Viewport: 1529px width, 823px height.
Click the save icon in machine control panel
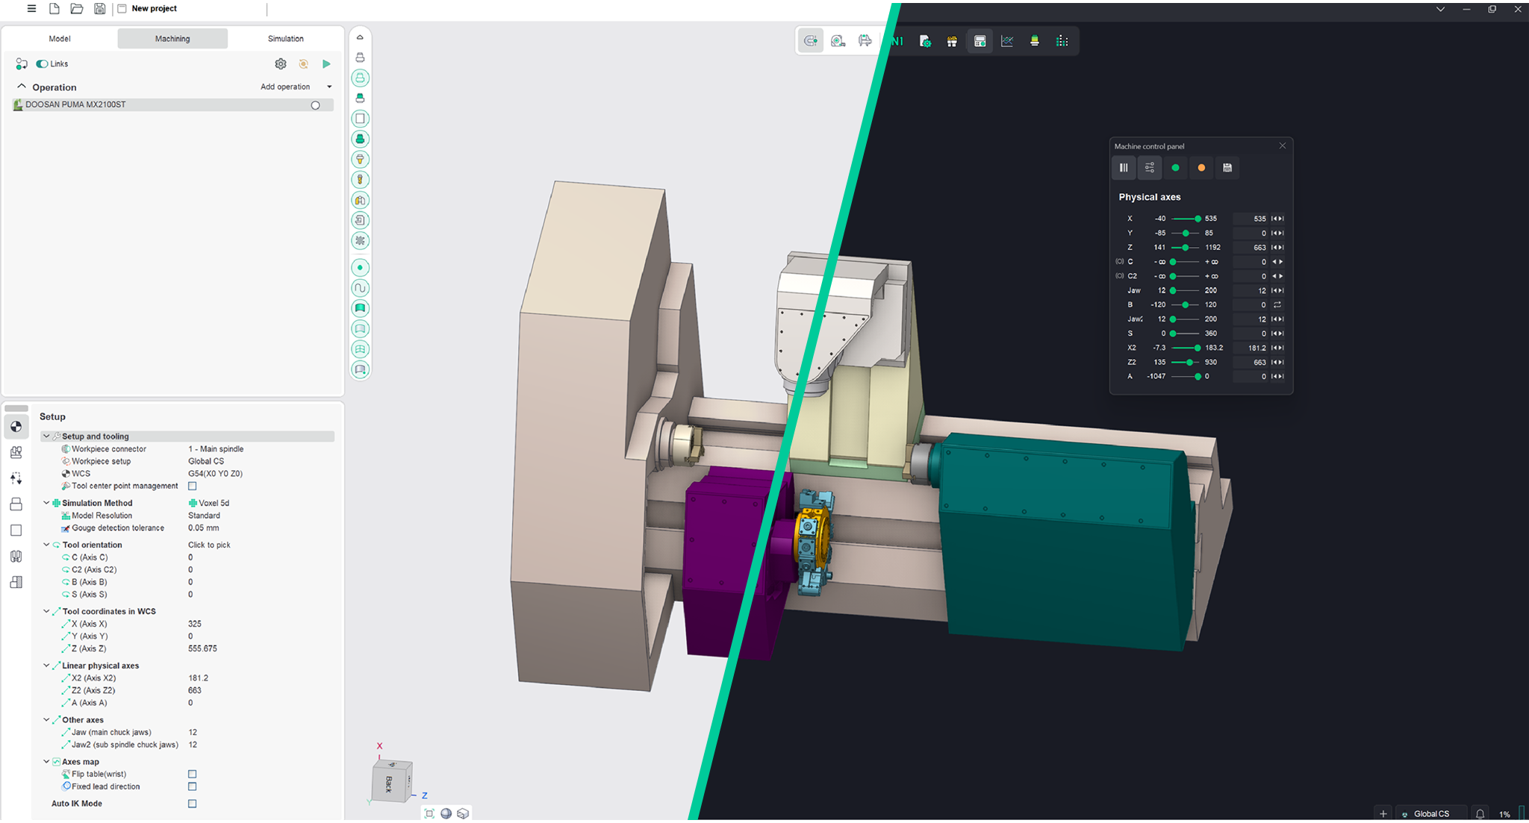coord(1227,168)
